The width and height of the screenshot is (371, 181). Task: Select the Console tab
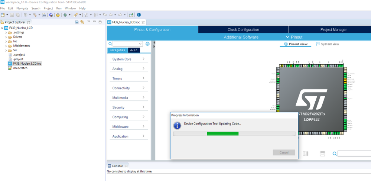coord(117,166)
